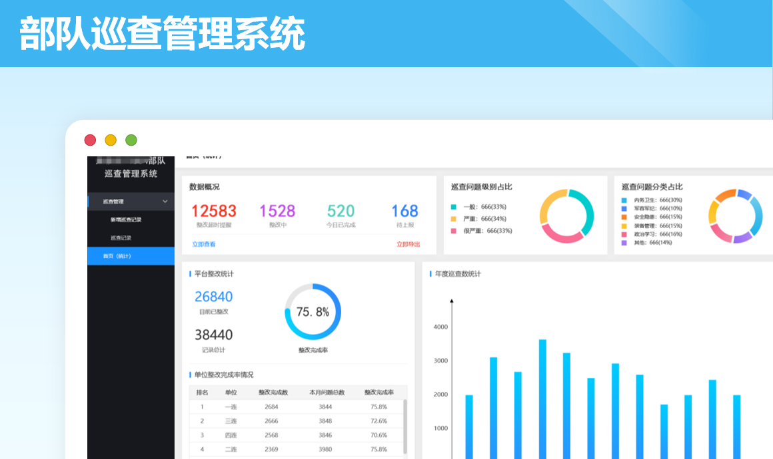Click the 3980 cell in 二连 row
773x459 pixels.
325,449
